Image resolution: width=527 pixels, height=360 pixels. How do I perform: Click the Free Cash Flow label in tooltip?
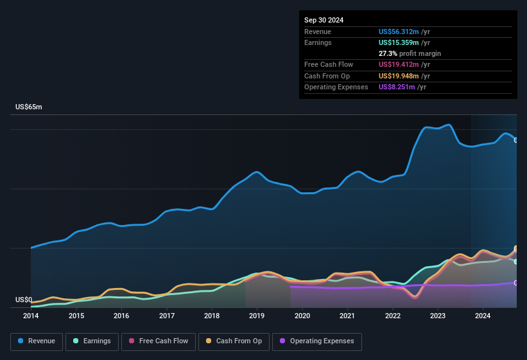[x=329, y=64]
